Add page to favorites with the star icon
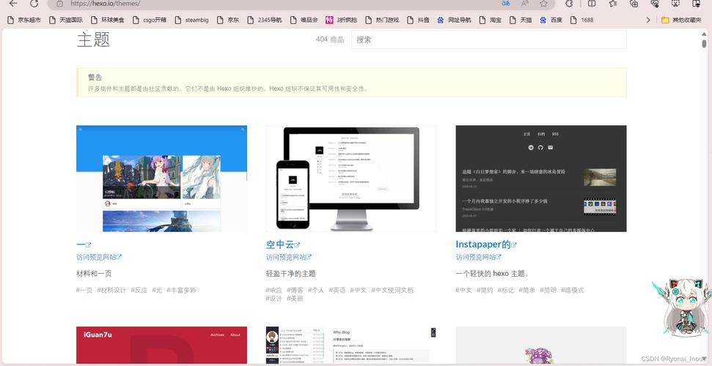 point(543,3)
